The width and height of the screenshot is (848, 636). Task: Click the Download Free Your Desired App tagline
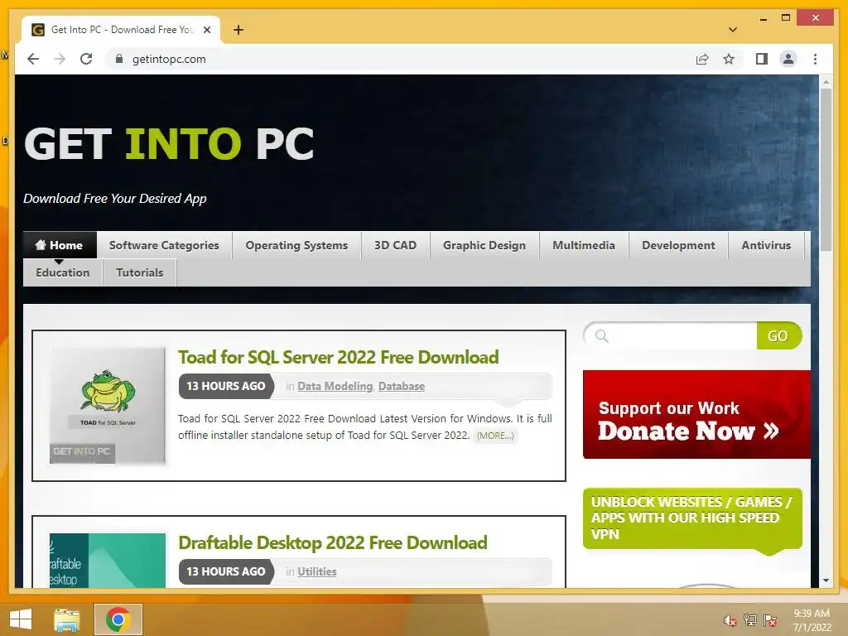point(114,199)
